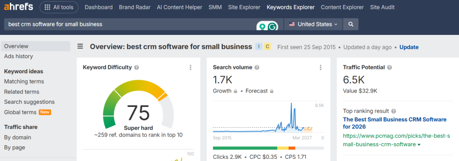This screenshot has width=459, height=161.
Task: Open Search suggestions
Action: pos(29,102)
